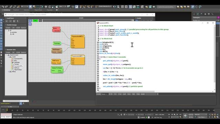Activate the Select Object tool

(31, 7)
